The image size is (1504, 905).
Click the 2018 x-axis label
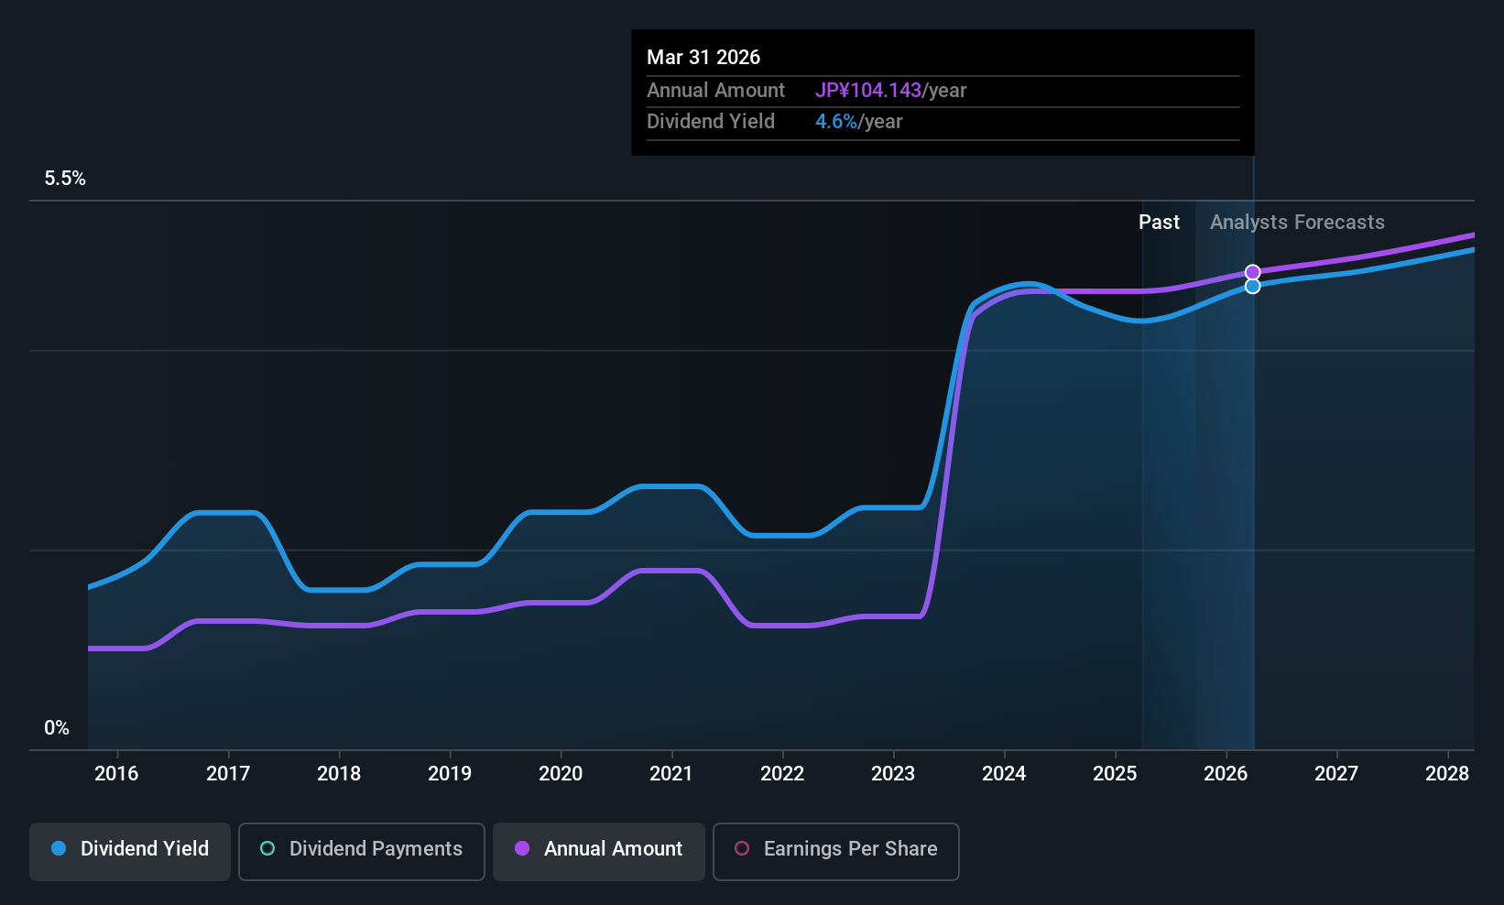339,774
